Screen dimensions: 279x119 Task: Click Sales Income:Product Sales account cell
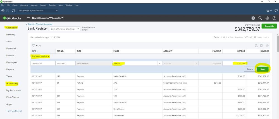click(x=175, y=83)
